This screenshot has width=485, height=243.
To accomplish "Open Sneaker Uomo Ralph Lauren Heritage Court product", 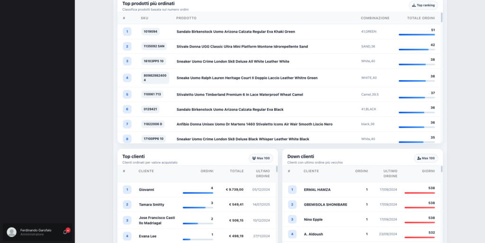I will [247, 78].
